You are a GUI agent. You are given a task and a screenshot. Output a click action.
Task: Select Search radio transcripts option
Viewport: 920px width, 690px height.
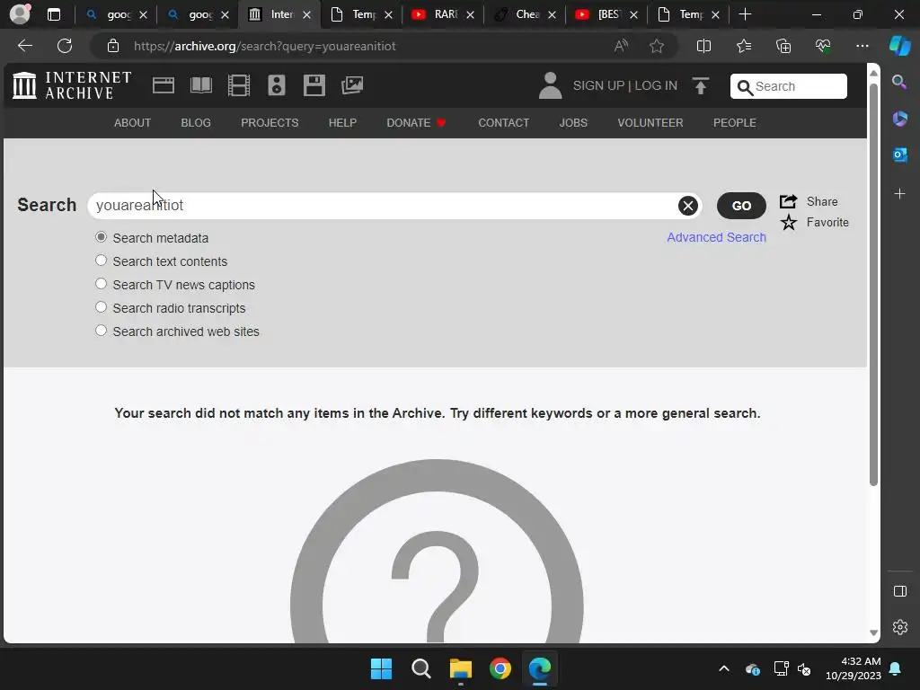pos(101,307)
